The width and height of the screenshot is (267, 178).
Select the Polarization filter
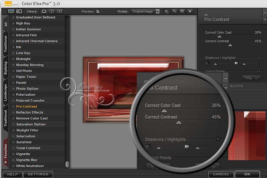26,95
